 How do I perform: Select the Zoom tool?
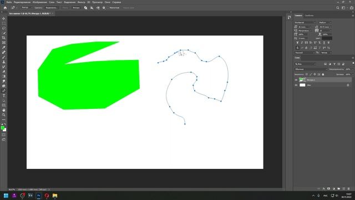(4, 115)
